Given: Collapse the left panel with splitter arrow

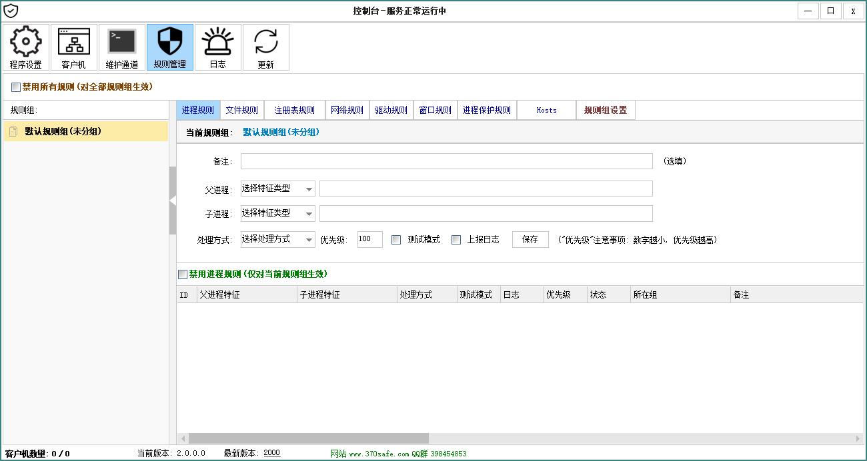Looking at the screenshot, I should pyautogui.click(x=173, y=201).
